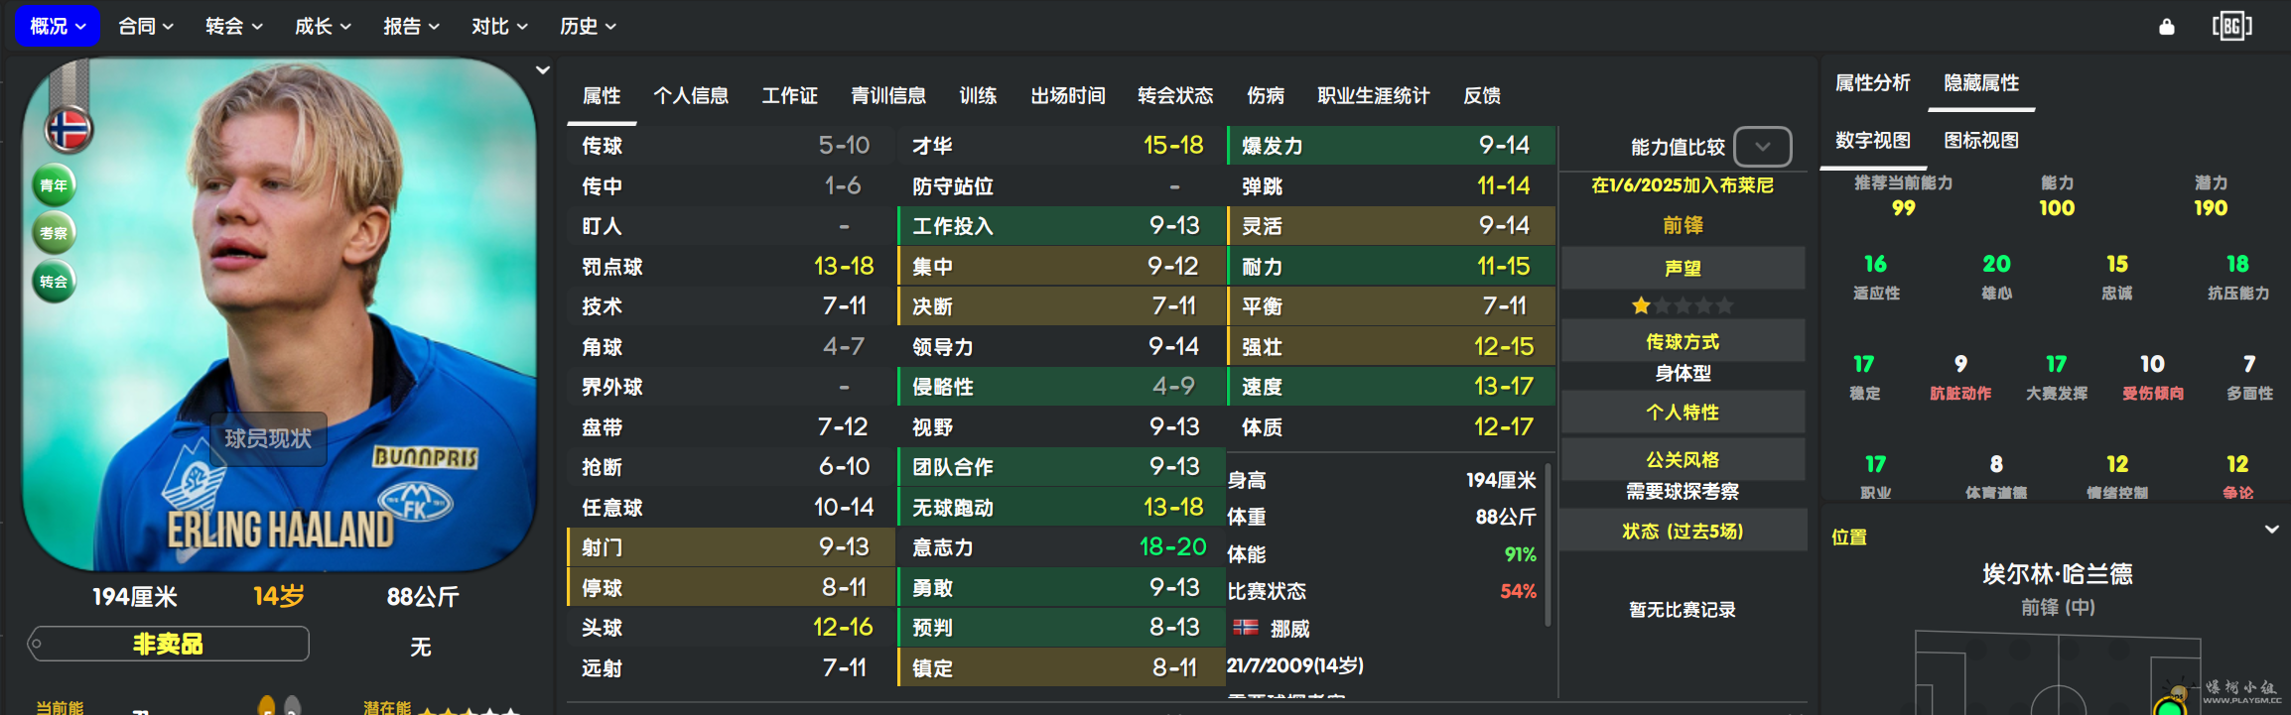Click the 潜力 190 value
2291x715 pixels.
tap(2211, 208)
